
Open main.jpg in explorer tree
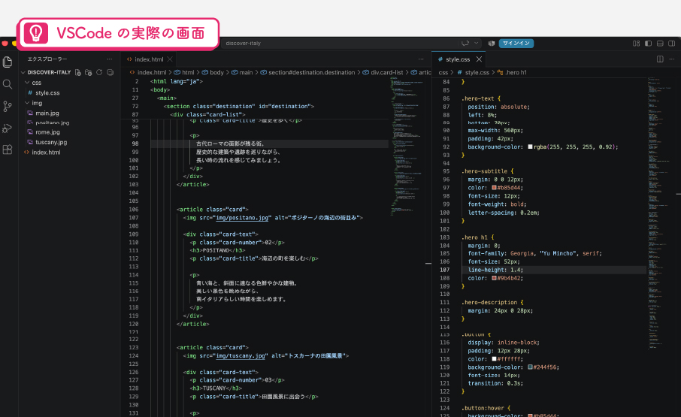[47, 113]
